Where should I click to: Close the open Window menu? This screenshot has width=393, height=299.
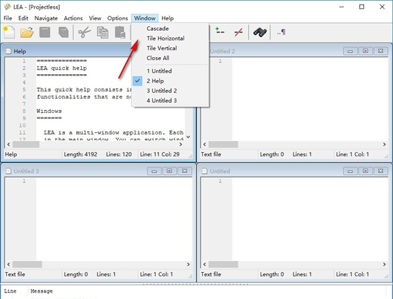145,18
